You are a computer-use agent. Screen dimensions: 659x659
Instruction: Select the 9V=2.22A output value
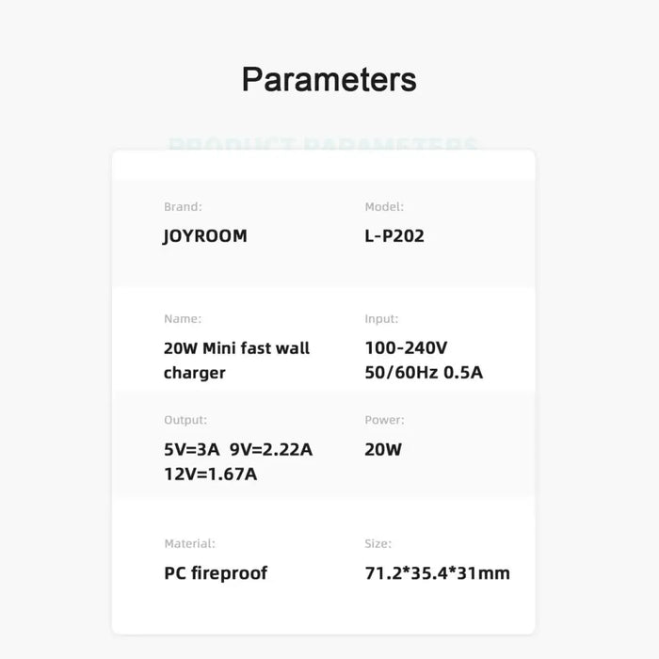pos(271,449)
